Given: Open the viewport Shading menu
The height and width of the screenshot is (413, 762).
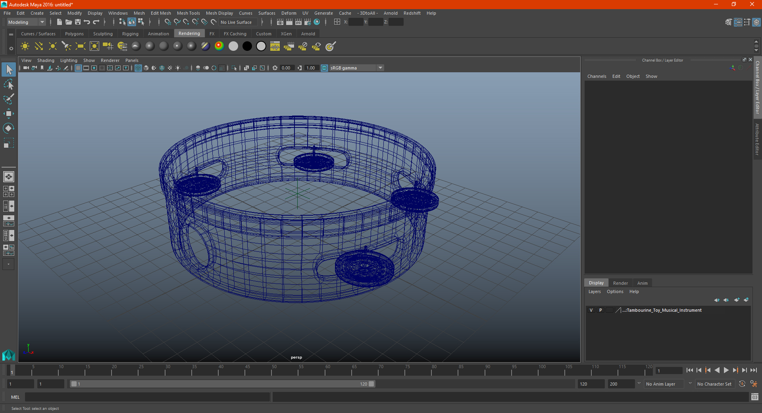Looking at the screenshot, I should 46,60.
